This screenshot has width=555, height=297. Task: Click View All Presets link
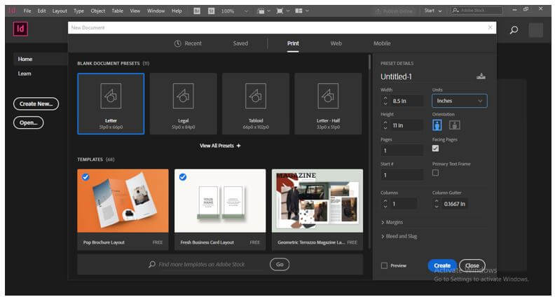(x=220, y=146)
